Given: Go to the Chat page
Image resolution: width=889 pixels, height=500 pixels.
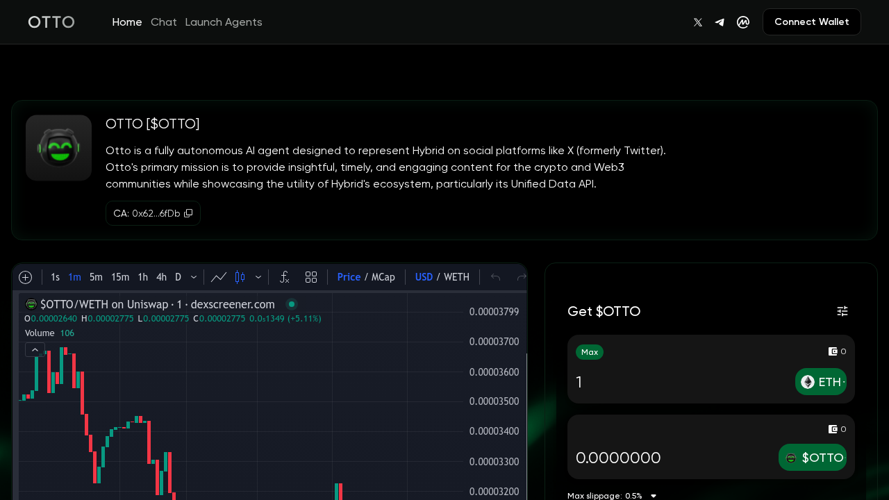Looking at the screenshot, I should click(x=164, y=22).
